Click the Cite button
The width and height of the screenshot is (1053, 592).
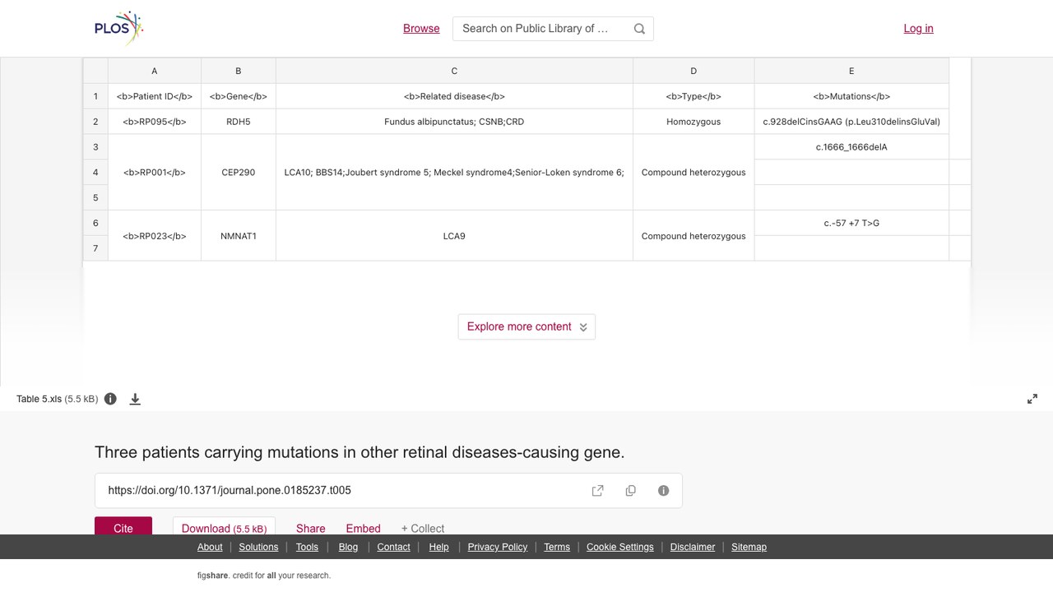pos(123,526)
